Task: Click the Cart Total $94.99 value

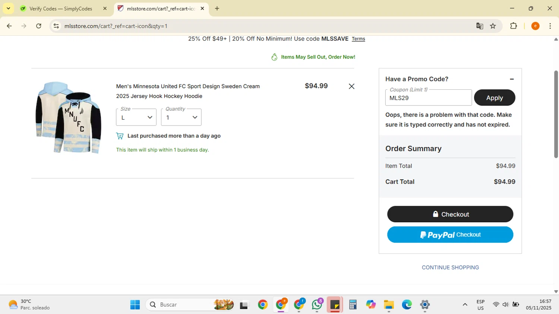Action: pyautogui.click(x=505, y=182)
